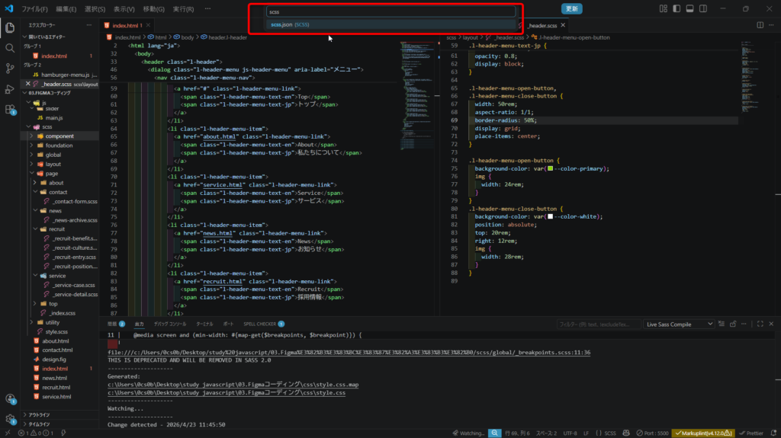Screen dimensions: 781x438
Task: Open the Manage gear icon
Action: pos(10,418)
